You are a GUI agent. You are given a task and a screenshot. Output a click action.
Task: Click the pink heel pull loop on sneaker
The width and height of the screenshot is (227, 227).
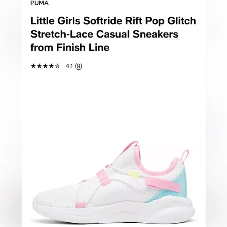(x=185, y=156)
